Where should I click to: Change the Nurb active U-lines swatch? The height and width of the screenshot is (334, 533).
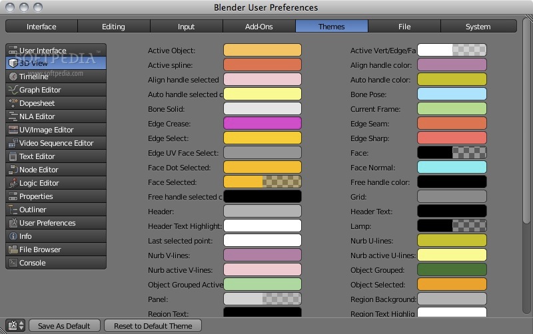click(x=452, y=255)
